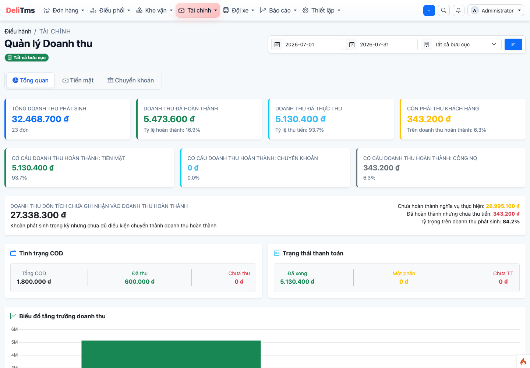Click the Điều phối network icon
The height and width of the screenshot is (368, 530).
93,10
